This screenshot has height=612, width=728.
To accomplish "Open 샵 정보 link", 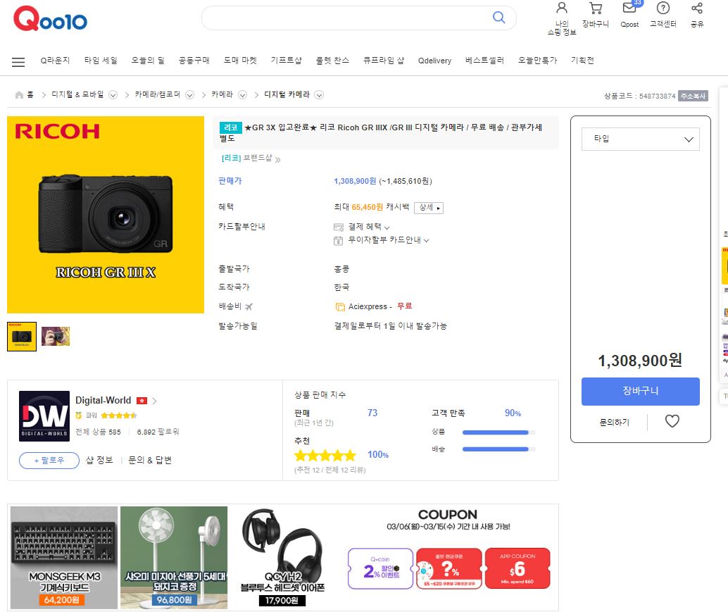I will (x=99, y=460).
